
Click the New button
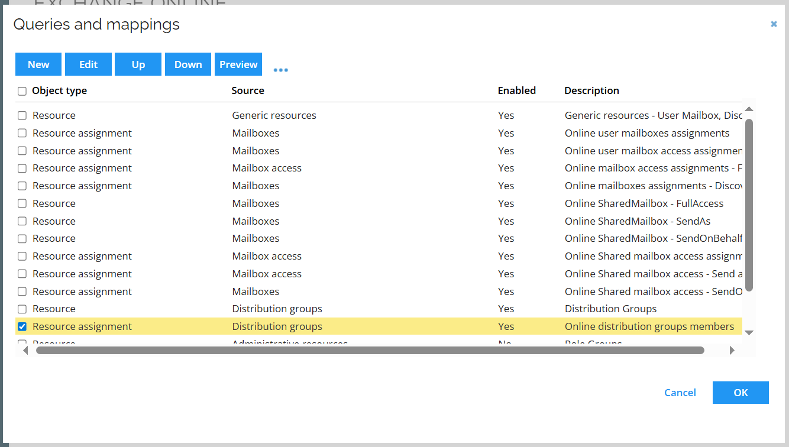coord(38,64)
